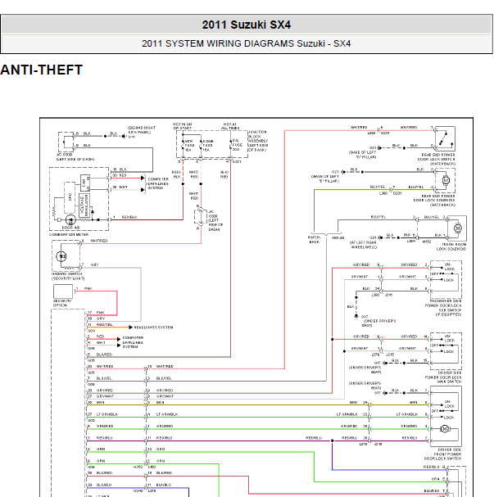Image resolution: width=494 pixels, height=497 pixels.
Task: Select the SEDAN branch label
Action: coord(338,237)
